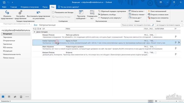The width and height of the screenshot is (184, 103).
Task: Open the Change View button
Action: [7, 15]
